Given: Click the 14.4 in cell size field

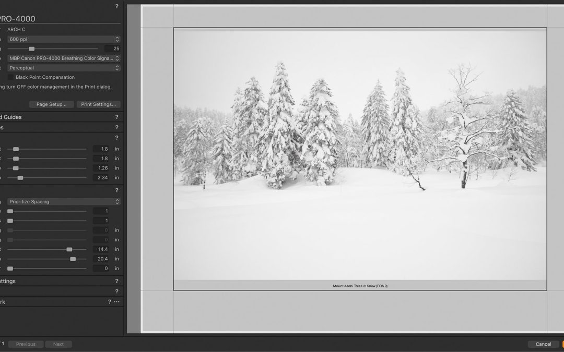Looking at the screenshot, I should 100,249.
